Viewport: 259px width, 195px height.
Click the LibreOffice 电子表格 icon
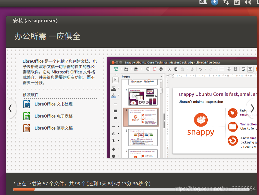tap(27, 116)
